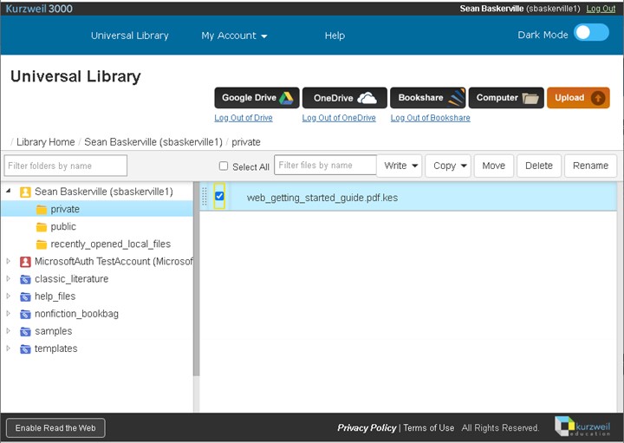Click the templates shared folder icon
This screenshot has height=443, width=624.
25,349
